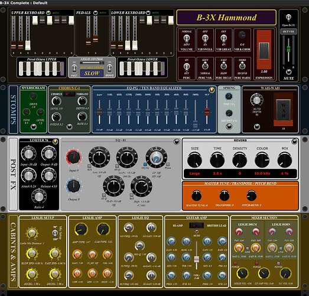The image size is (309, 296).
Task: Flip the VOLUME normal/soft switch
Action: tap(187, 38)
